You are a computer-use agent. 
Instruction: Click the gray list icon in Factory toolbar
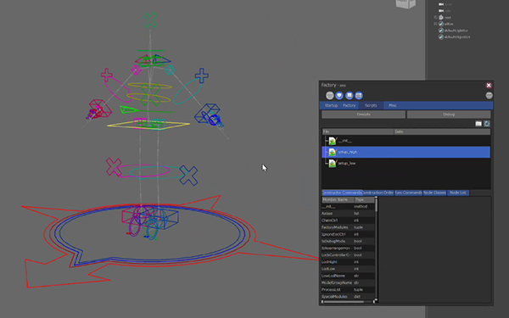point(329,95)
